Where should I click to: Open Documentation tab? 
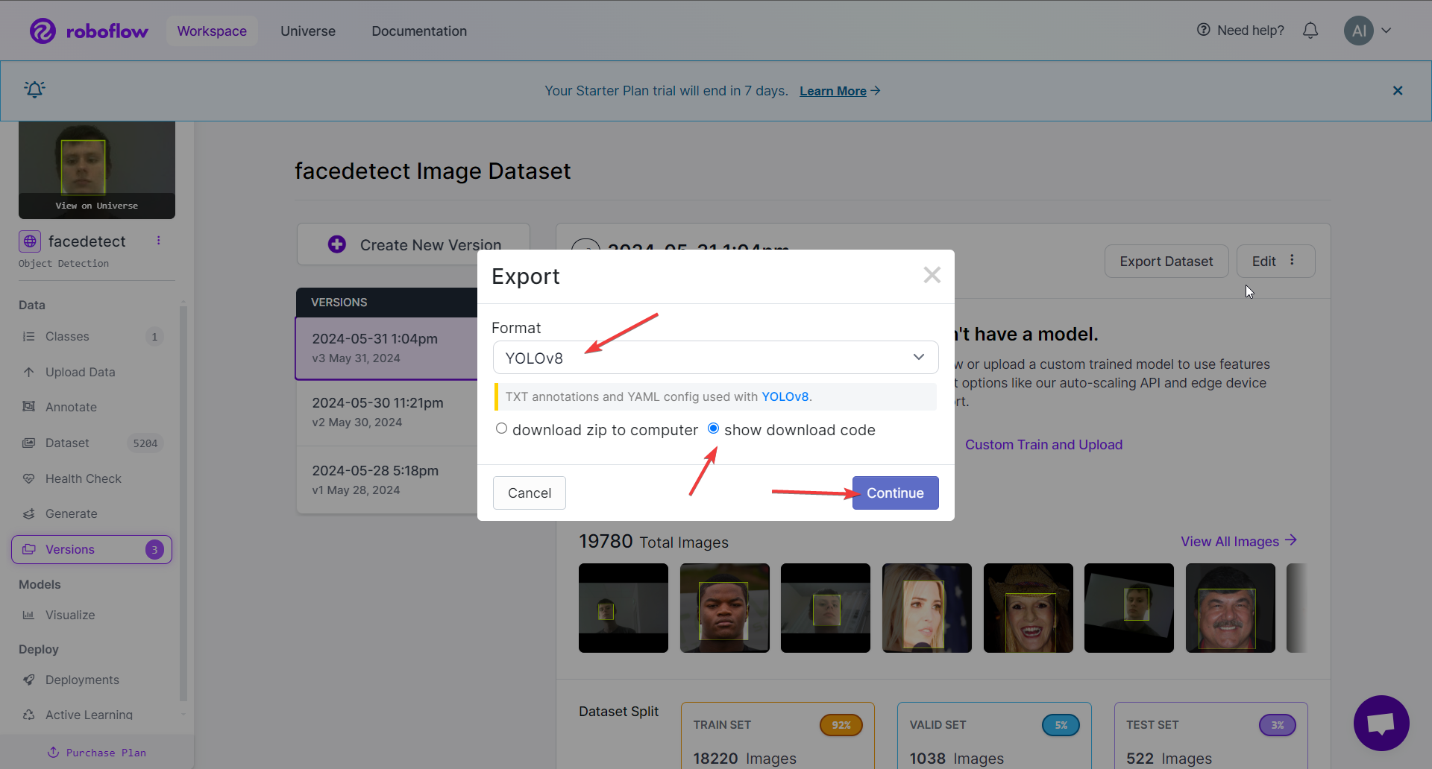click(x=419, y=31)
